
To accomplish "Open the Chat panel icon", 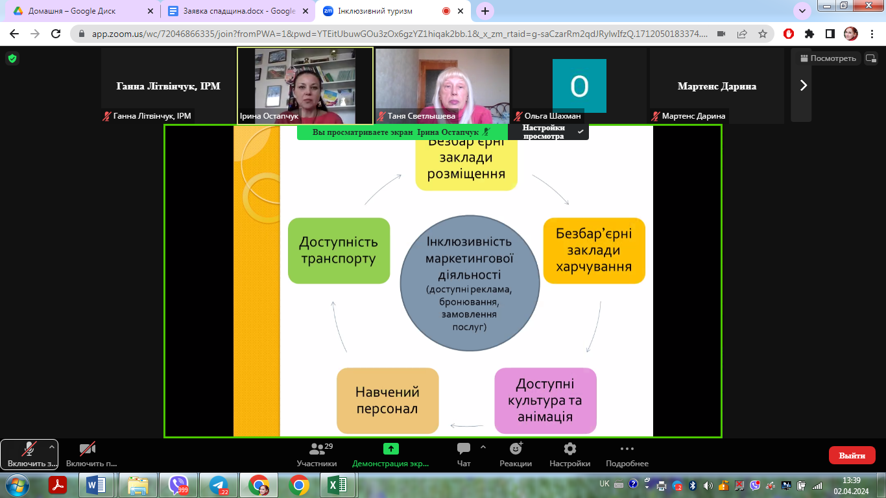I will coord(464,449).
